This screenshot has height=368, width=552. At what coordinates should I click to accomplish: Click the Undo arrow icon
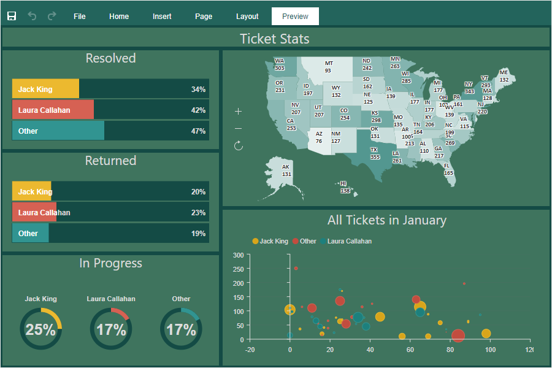pyautogui.click(x=32, y=16)
